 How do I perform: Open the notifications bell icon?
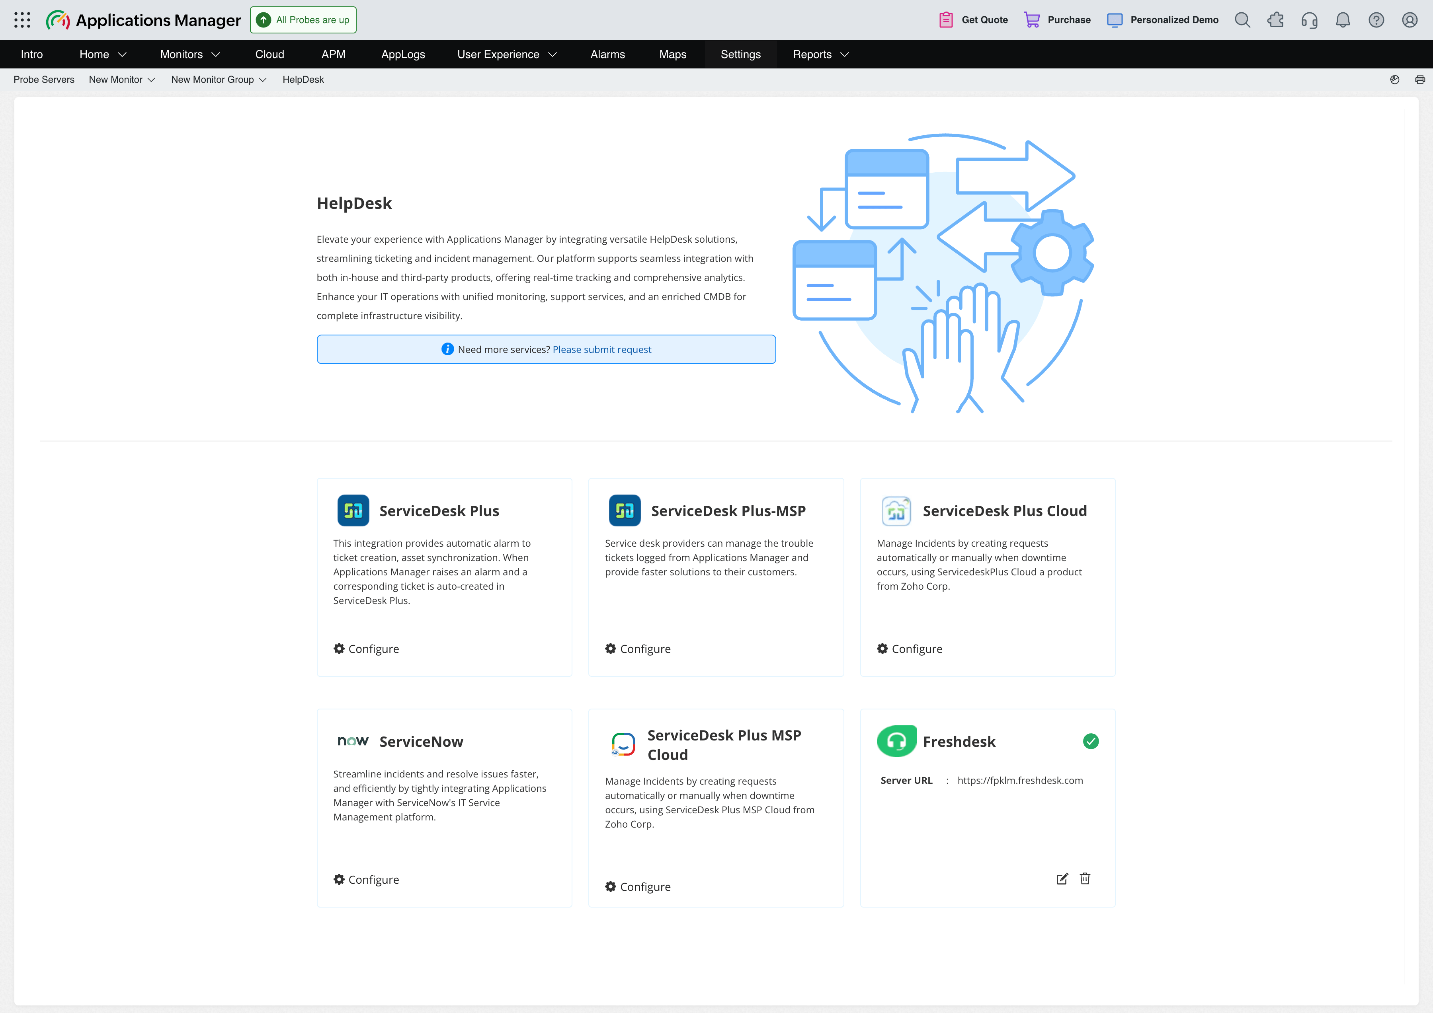click(x=1343, y=20)
